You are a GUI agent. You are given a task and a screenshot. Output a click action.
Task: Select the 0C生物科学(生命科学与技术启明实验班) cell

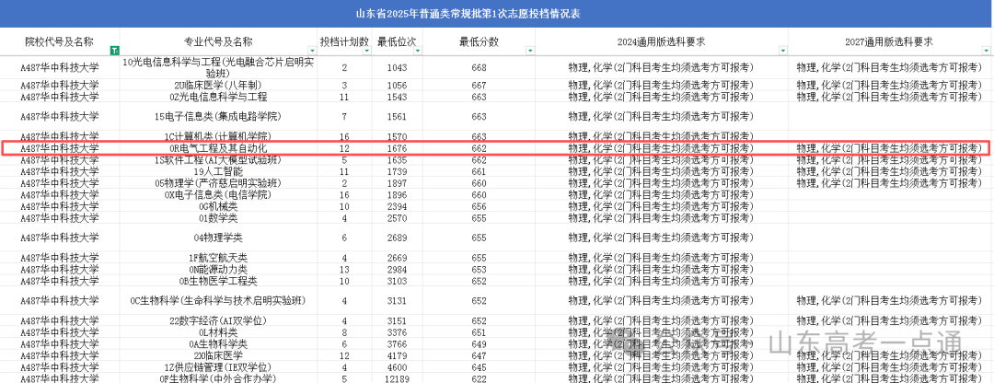coord(217,300)
